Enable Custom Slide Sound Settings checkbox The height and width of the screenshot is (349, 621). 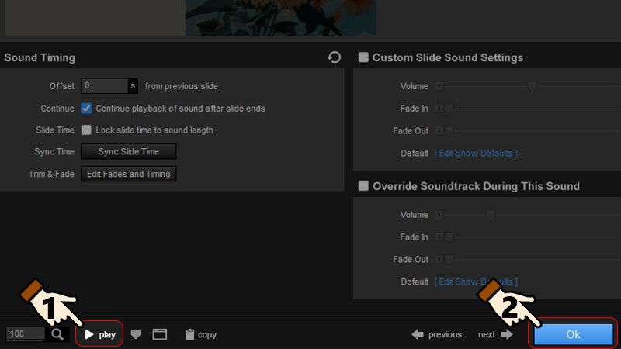coord(363,57)
